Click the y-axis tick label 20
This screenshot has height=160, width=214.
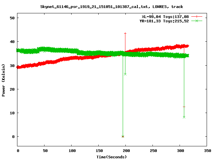(11, 89)
